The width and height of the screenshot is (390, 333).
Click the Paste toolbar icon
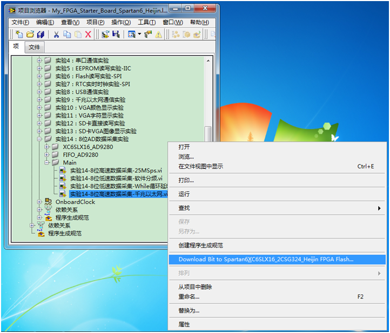click(78, 35)
